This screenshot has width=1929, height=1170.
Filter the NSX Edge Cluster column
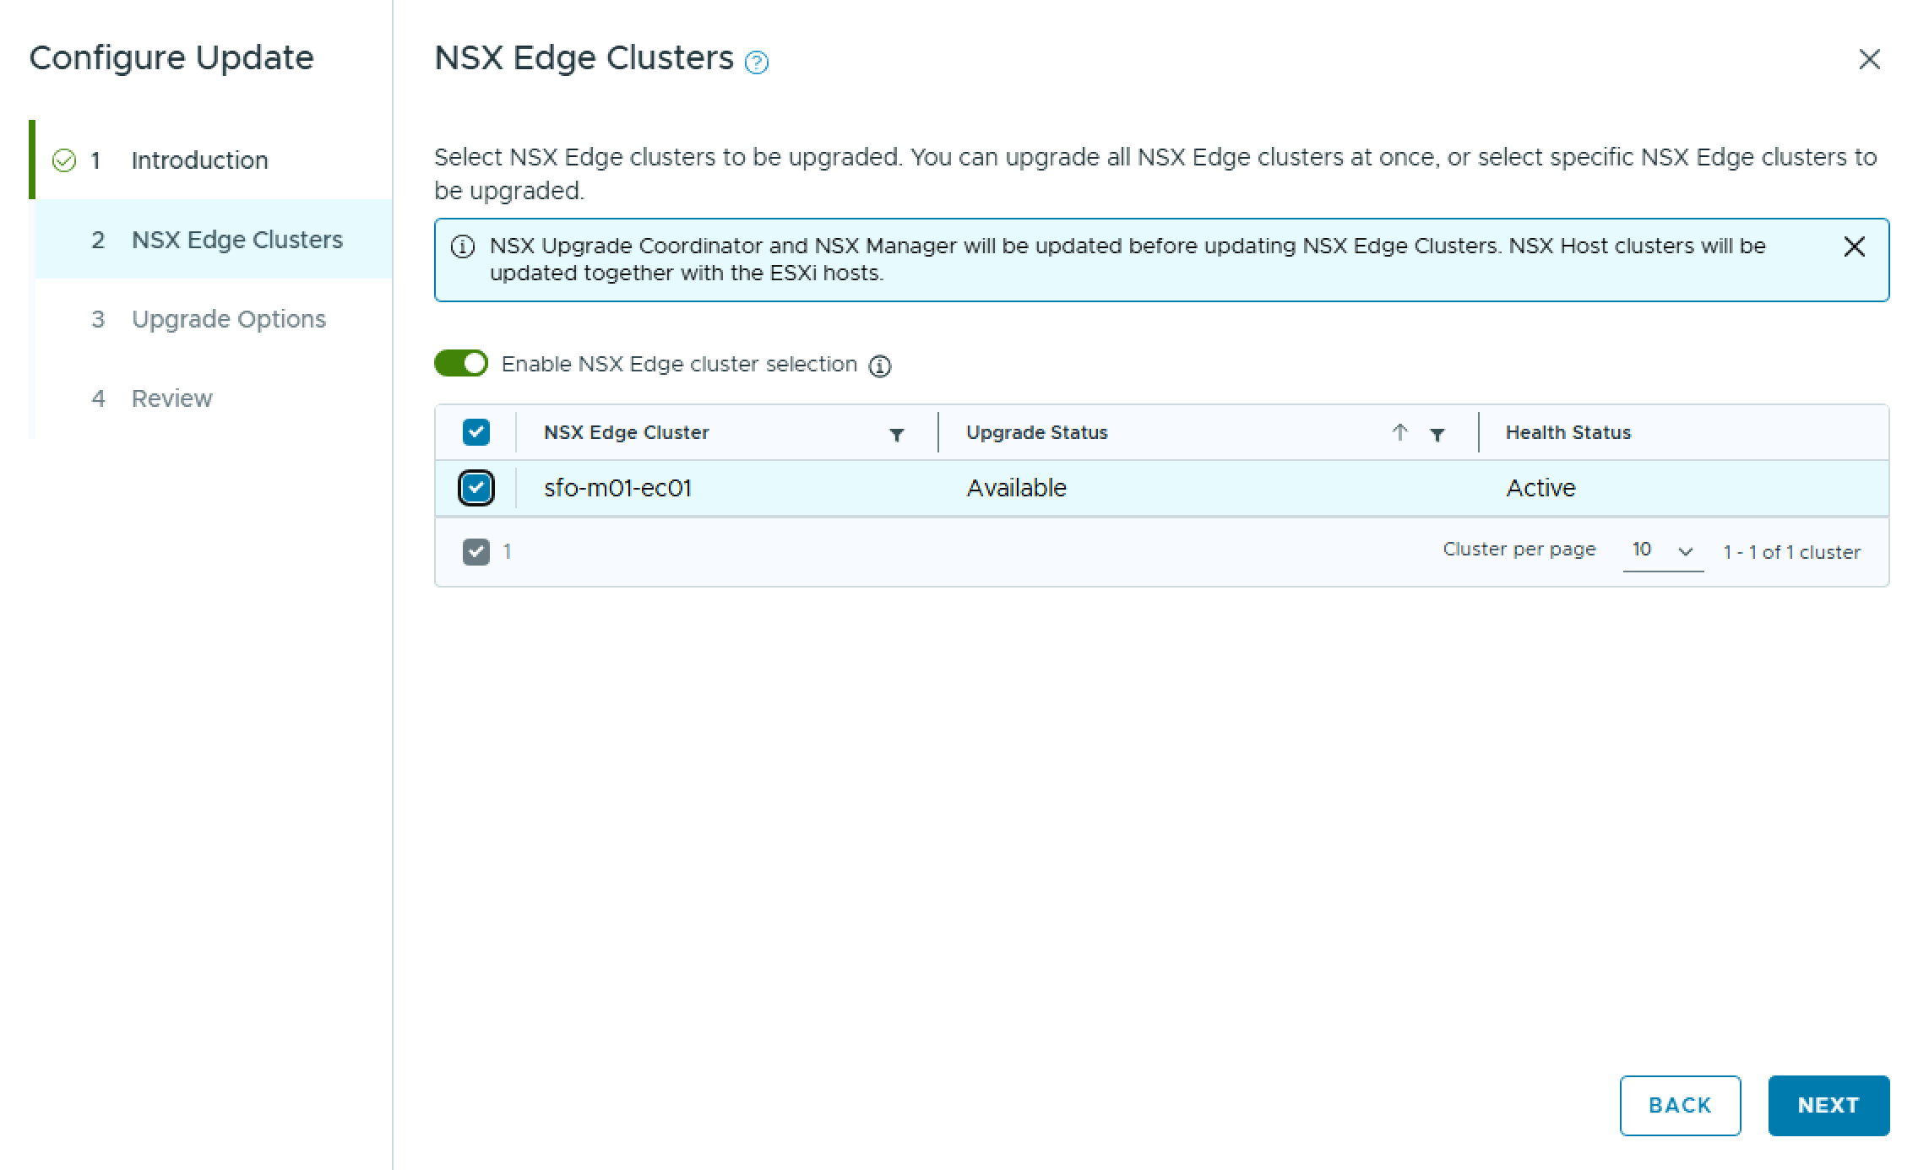tap(896, 435)
